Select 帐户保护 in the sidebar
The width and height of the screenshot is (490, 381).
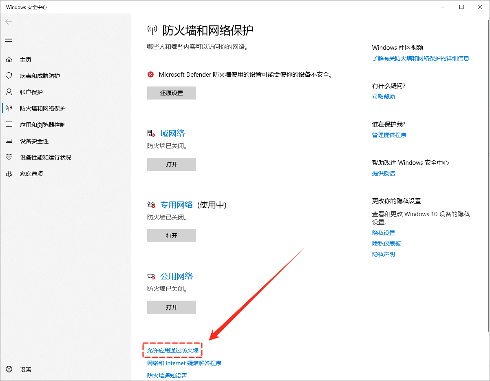31,92
